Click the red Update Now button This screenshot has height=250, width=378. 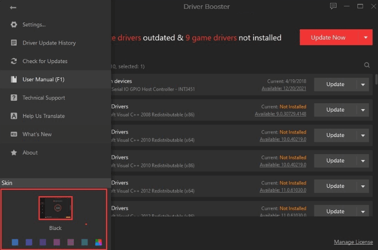[x=328, y=37]
